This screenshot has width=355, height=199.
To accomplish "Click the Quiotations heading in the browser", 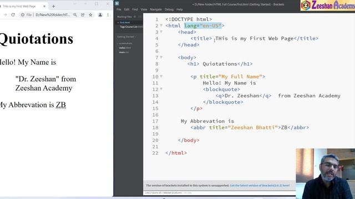I will point(36,39).
